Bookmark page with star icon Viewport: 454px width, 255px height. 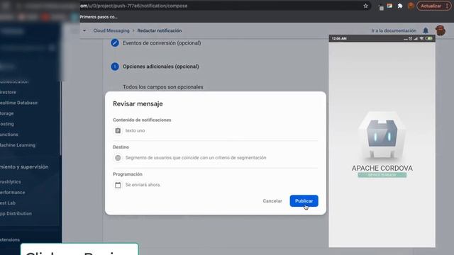pyautogui.click(x=366, y=6)
